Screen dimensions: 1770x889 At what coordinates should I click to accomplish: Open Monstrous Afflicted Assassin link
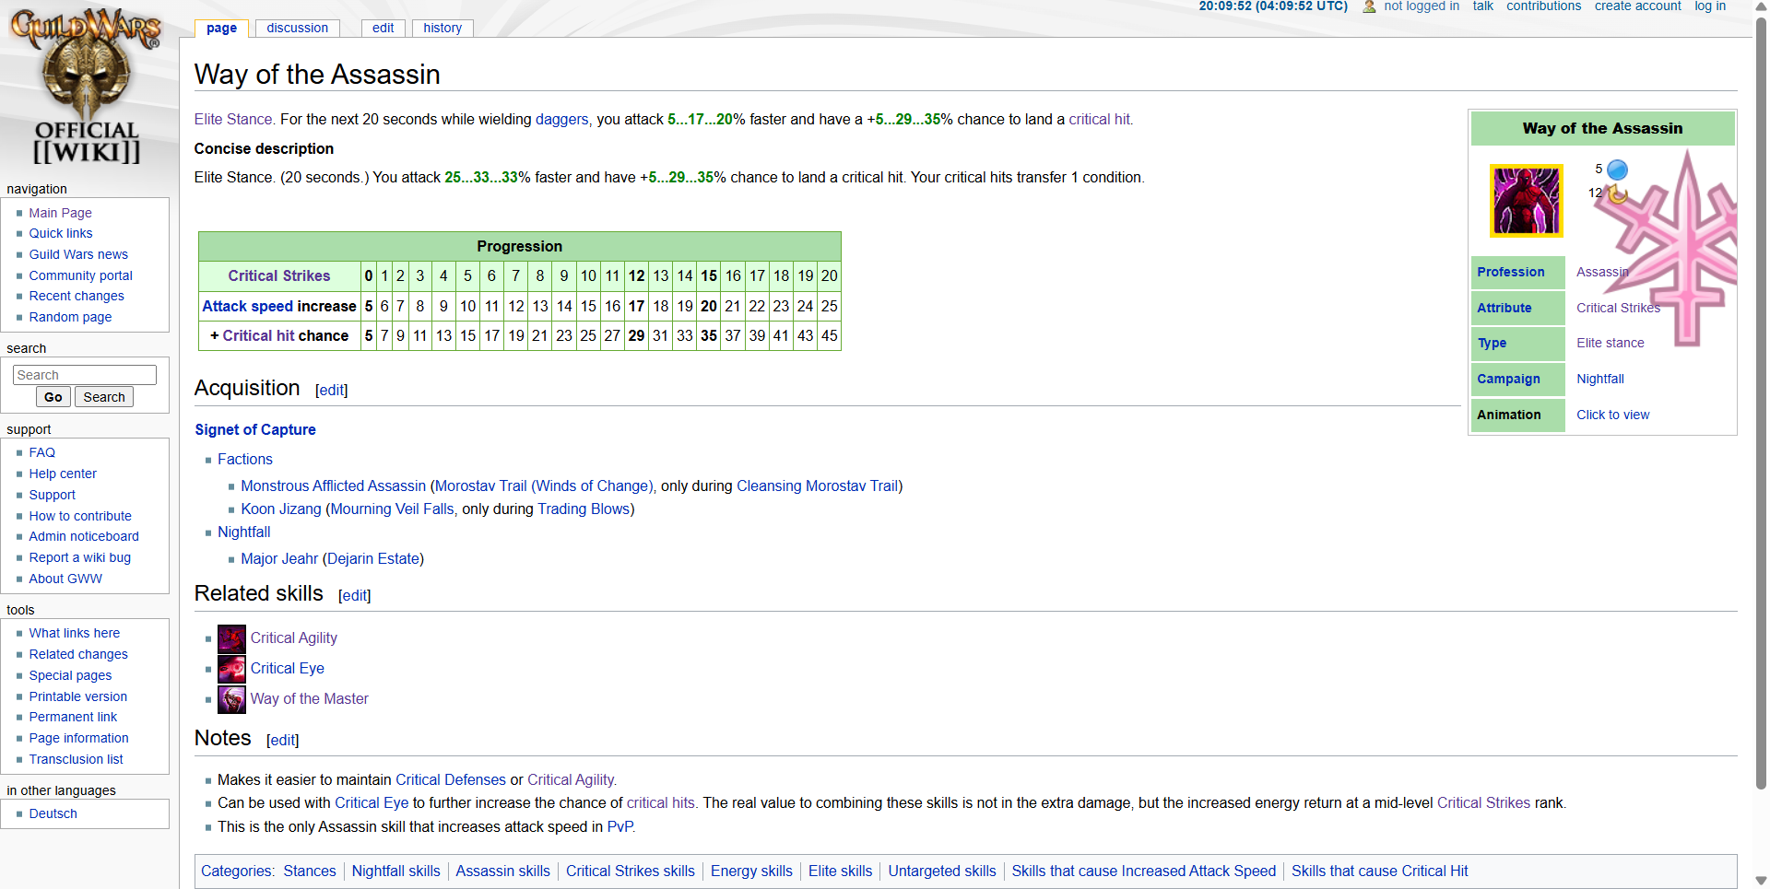click(334, 486)
